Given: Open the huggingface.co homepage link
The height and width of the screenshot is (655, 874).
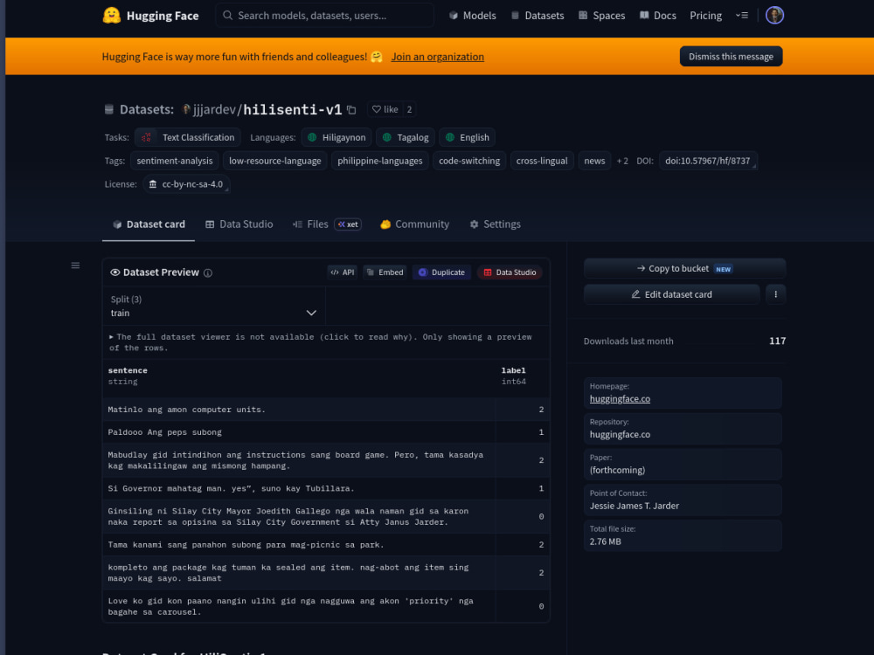Looking at the screenshot, I should pyautogui.click(x=620, y=399).
